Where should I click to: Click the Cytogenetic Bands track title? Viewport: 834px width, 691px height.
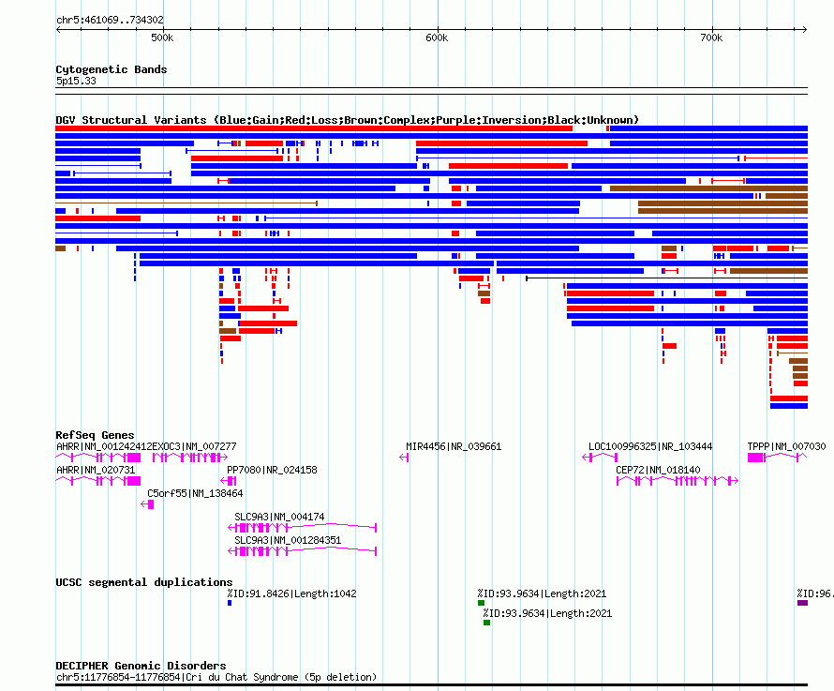[x=112, y=69]
